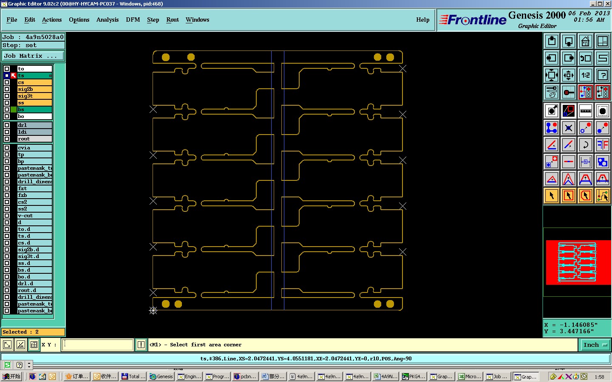Screen dimensions: 612x382
Task: Open the Windows menu
Action: tap(197, 20)
